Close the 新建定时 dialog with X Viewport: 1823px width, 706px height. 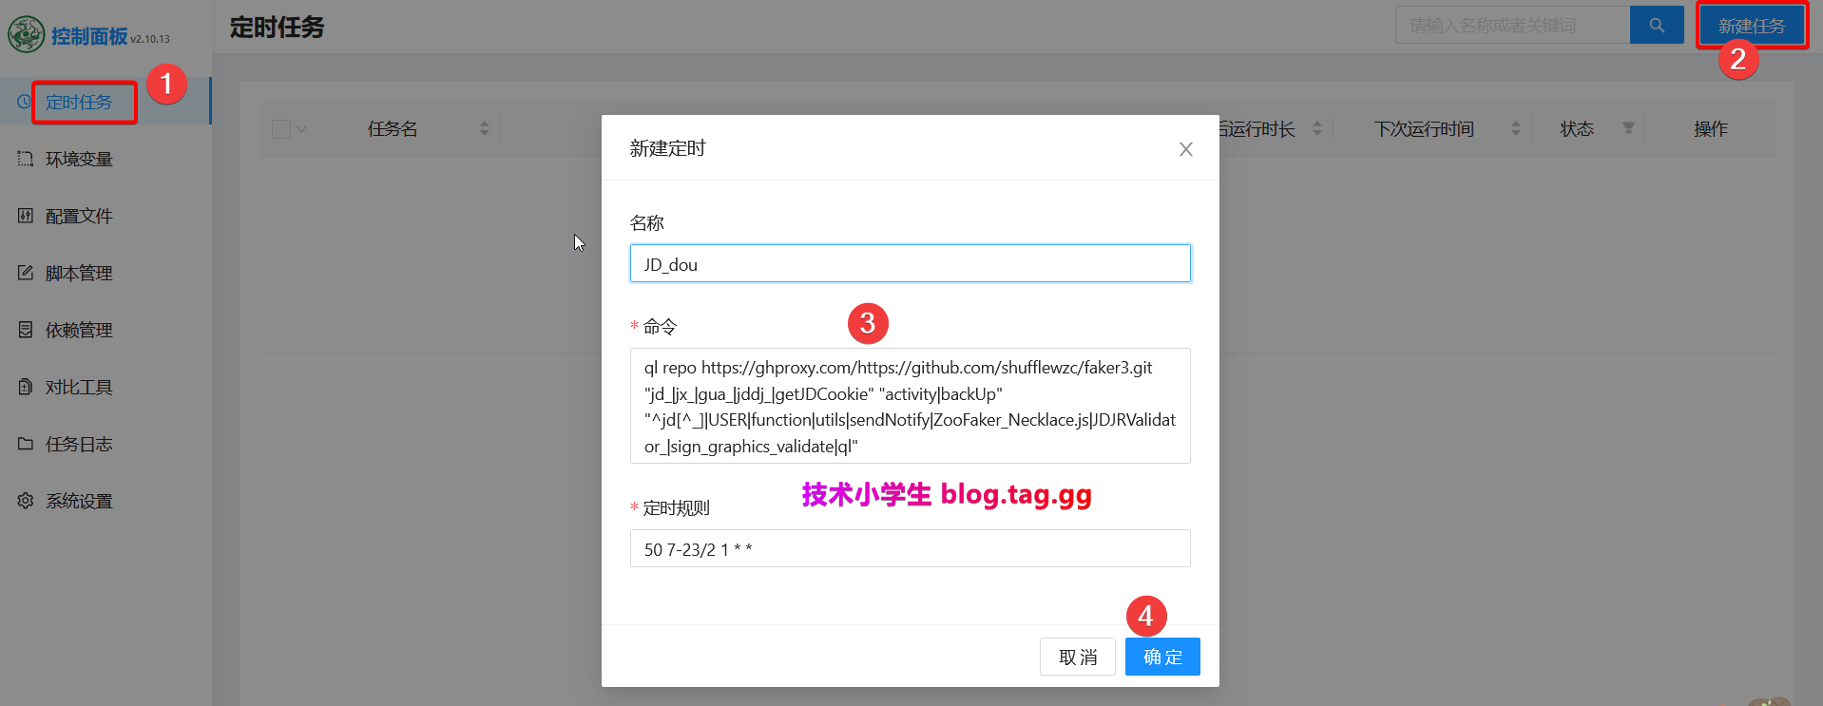pyautogui.click(x=1185, y=149)
